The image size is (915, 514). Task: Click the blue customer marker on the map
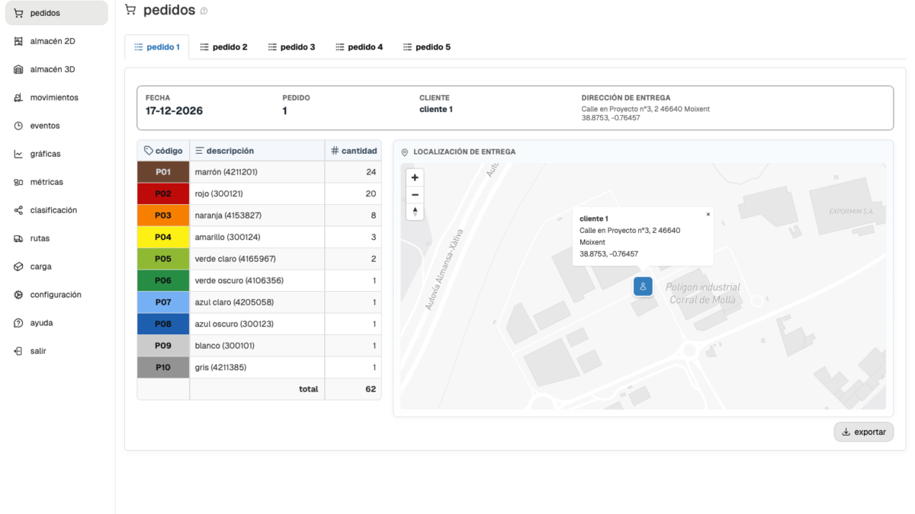[x=643, y=286]
